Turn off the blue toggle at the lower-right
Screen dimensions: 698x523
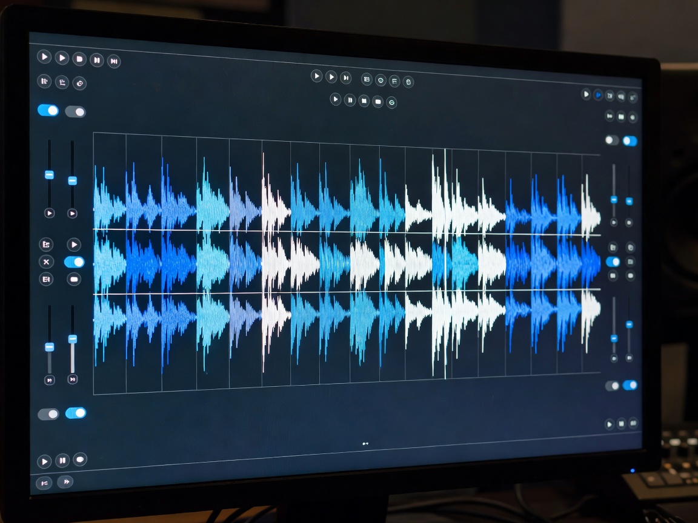pyautogui.click(x=630, y=385)
